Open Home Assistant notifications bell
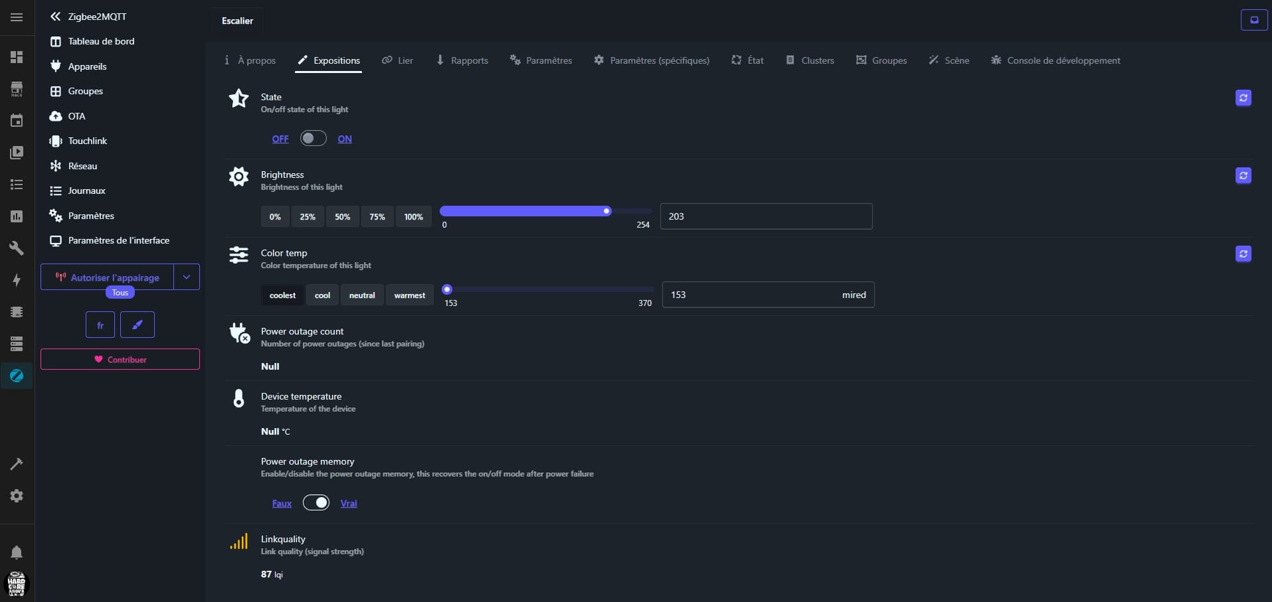This screenshot has height=602, width=1272. point(17,552)
